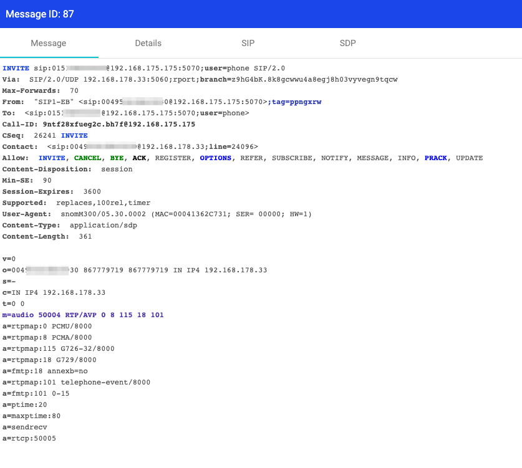Click OPTIONS in the Allow header
The height and width of the screenshot is (468, 522).
215,158
